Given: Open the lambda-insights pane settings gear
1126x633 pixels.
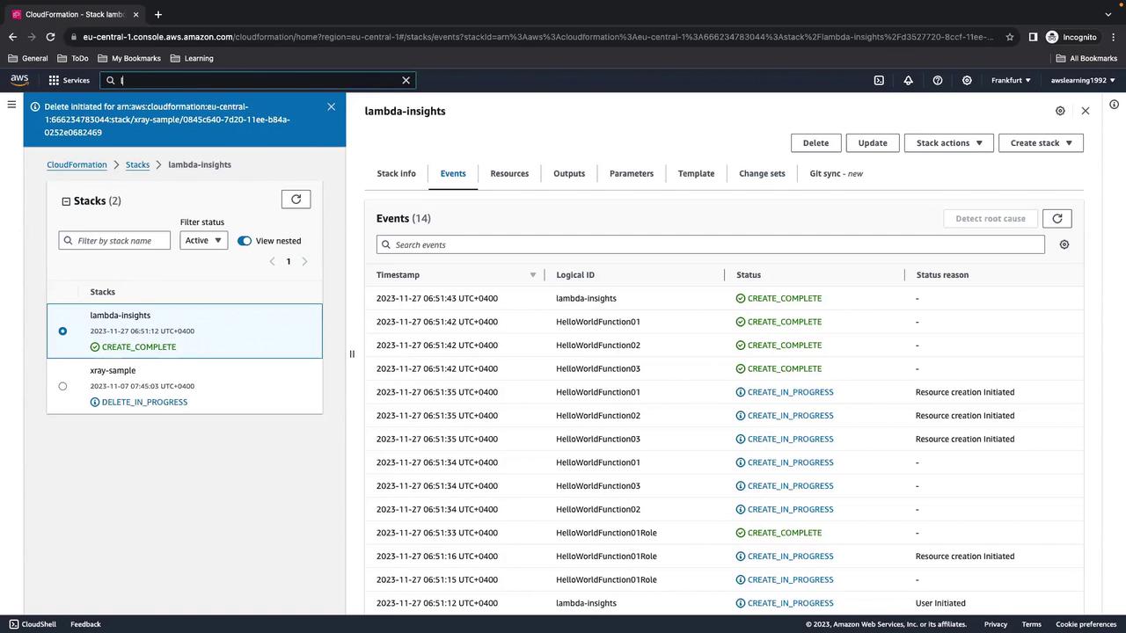Looking at the screenshot, I should point(1060,111).
